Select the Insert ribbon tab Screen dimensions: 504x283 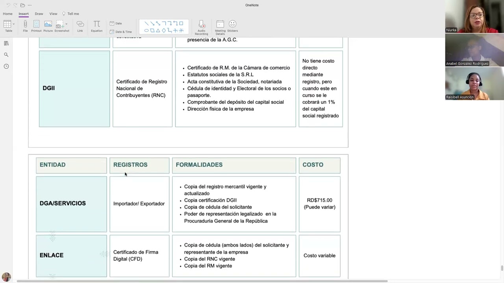[24, 14]
